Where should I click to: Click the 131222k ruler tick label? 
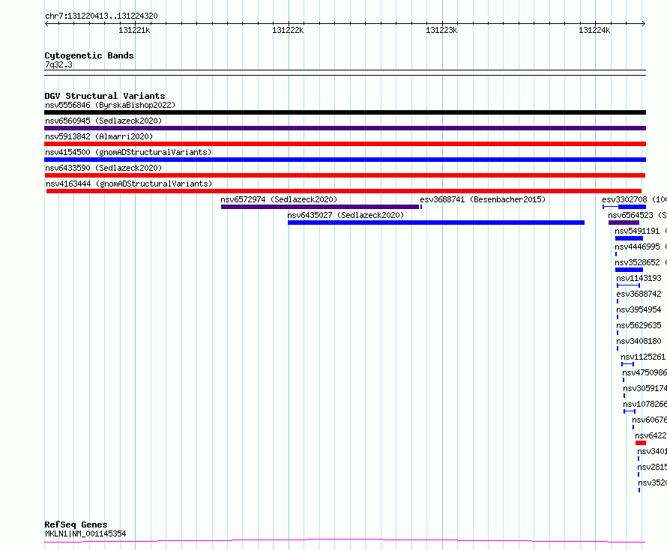tap(288, 30)
